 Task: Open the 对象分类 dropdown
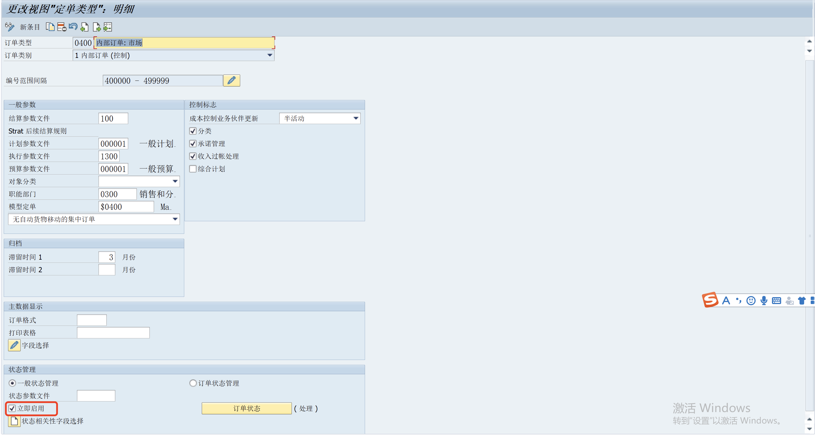point(175,181)
